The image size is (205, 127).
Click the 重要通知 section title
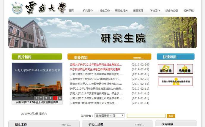pyautogui.click(x=81, y=58)
